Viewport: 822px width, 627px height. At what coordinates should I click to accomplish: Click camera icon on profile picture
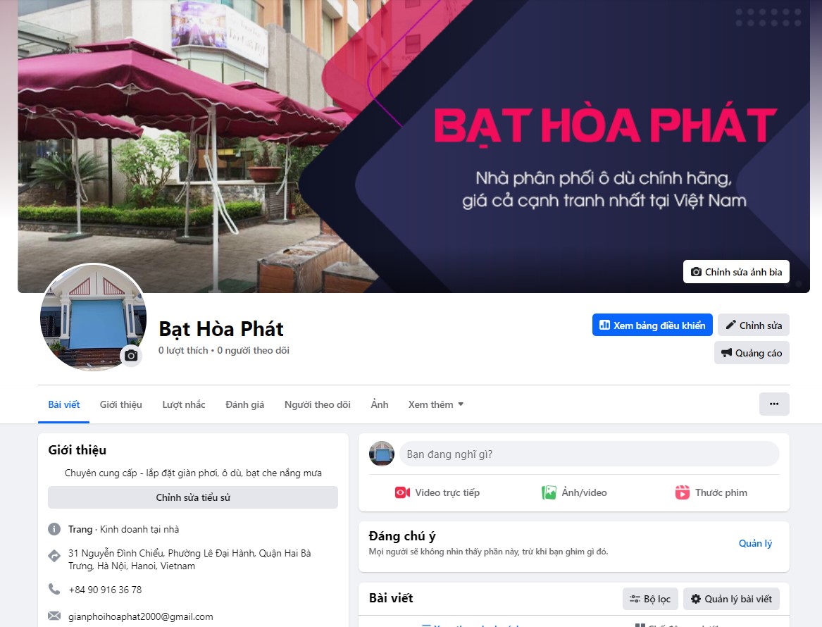click(131, 356)
